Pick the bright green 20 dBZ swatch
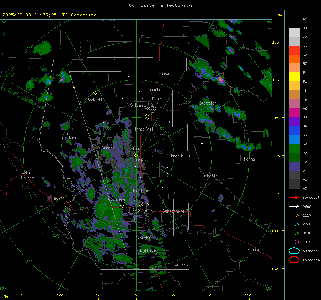321x300 pixels. pyautogui.click(x=294, y=148)
